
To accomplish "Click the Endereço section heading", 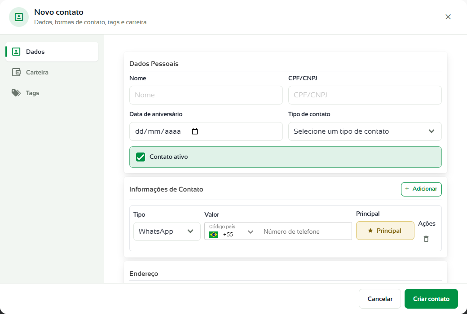I will [x=144, y=274].
